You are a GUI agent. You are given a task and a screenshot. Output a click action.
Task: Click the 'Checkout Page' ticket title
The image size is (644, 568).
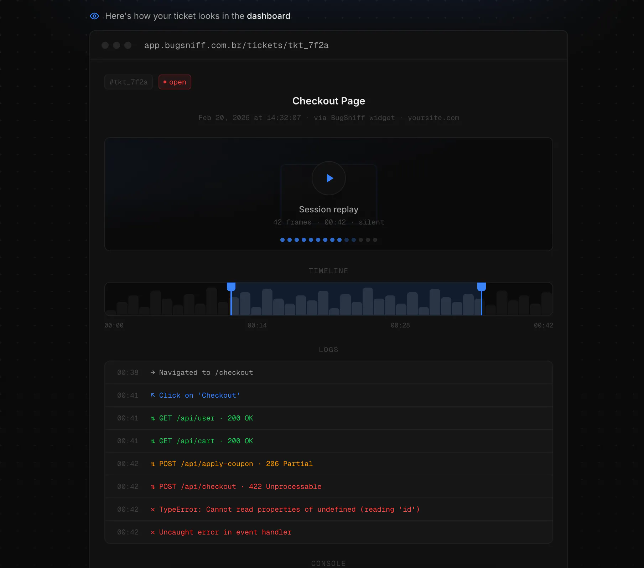tap(328, 101)
